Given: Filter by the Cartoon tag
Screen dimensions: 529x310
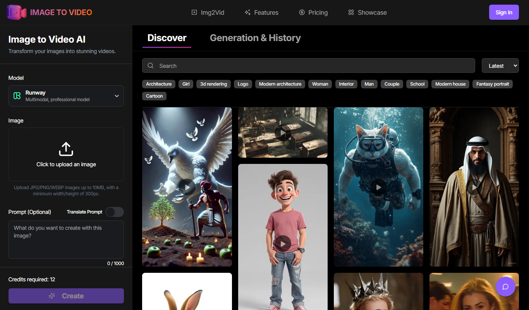Looking at the screenshot, I should click(x=155, y=96).
